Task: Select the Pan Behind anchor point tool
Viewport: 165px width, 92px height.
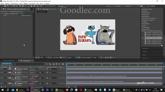Action: pyautogui.click(x=17, y=6)
